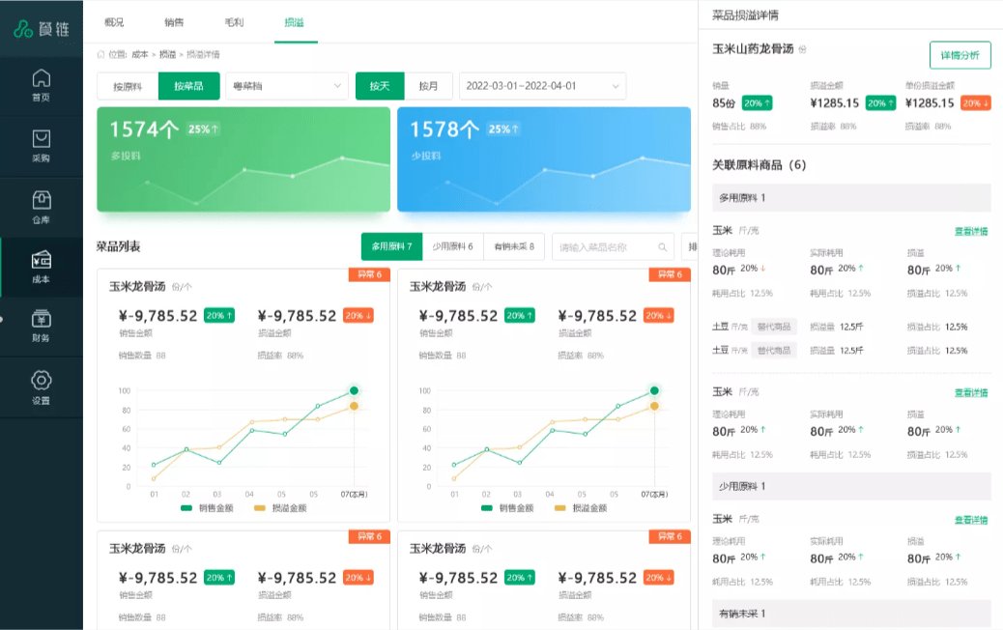The image size is (1003, 630).
Task: Toggle time view to 按月
Action: pyautogui.click(x=428, y=86)
